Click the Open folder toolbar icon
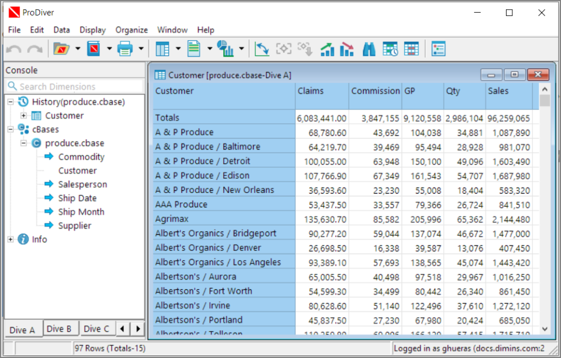The width and height of the screenshot is (561, 358). pos(61,49)
